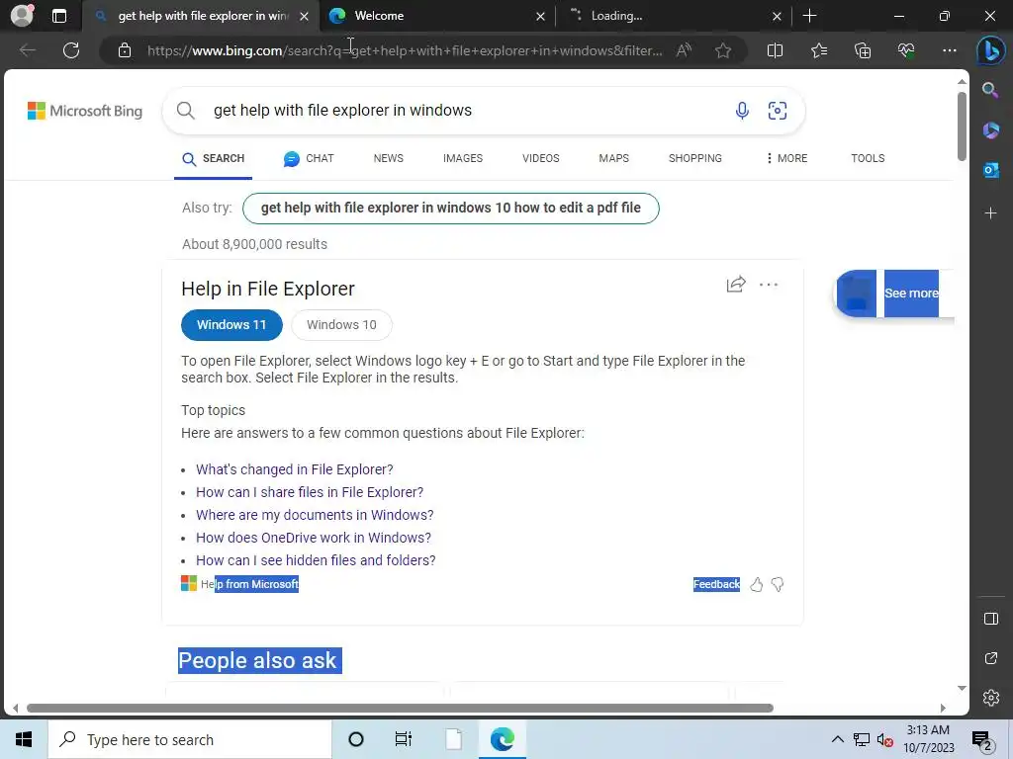Viewport: 1013px width, 759px height.
Task: Open the notification center icon
Action: click(x=982, y=740)
